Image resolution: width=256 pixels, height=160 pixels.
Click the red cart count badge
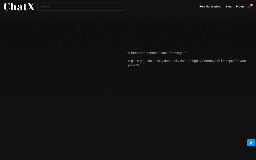(x=251, y=5)
